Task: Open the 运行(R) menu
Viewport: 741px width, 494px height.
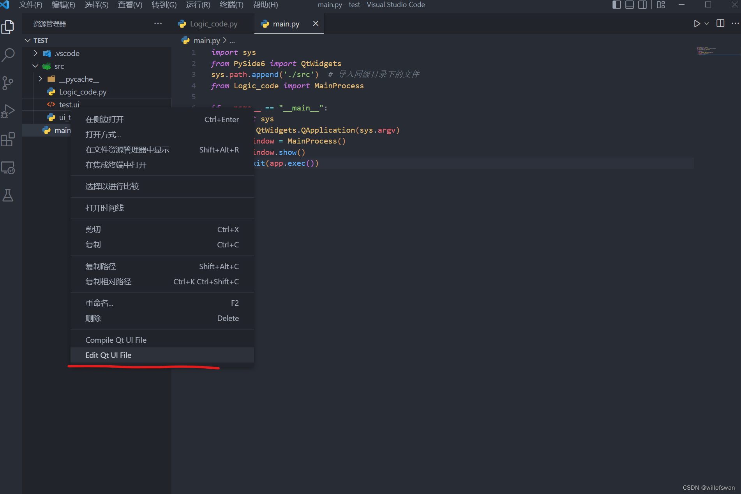Action: click(x=198, y=5)
